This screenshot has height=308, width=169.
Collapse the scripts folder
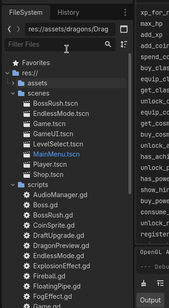click(13, 185)
